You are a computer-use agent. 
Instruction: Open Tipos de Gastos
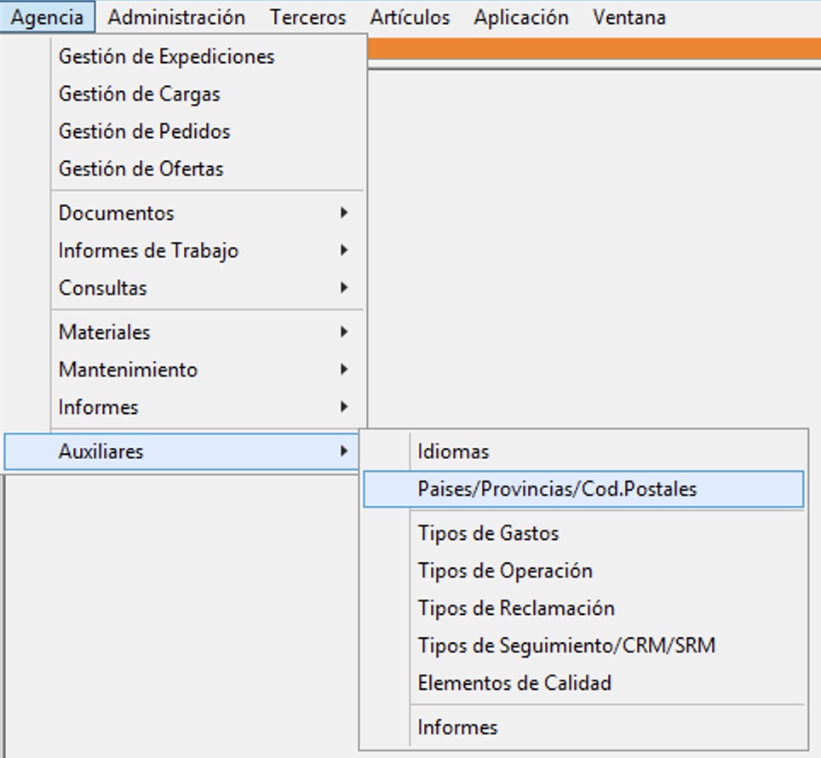[489, 534]
